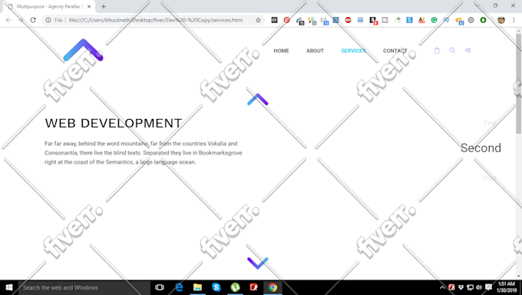Jump to the Third slide label
This screenshot has height=295, width=522.
point(489,178)
